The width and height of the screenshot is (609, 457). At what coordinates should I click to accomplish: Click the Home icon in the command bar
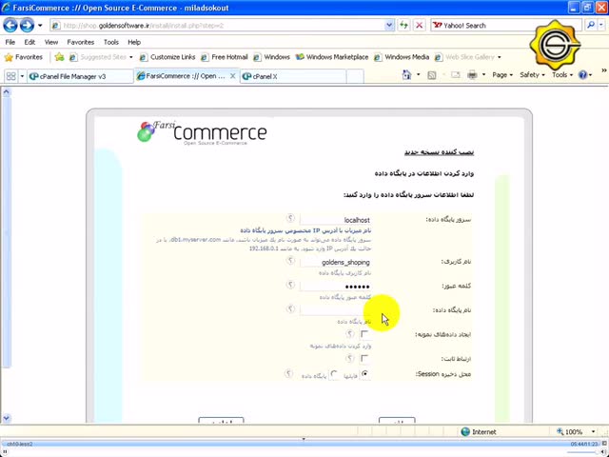(406, 74)
